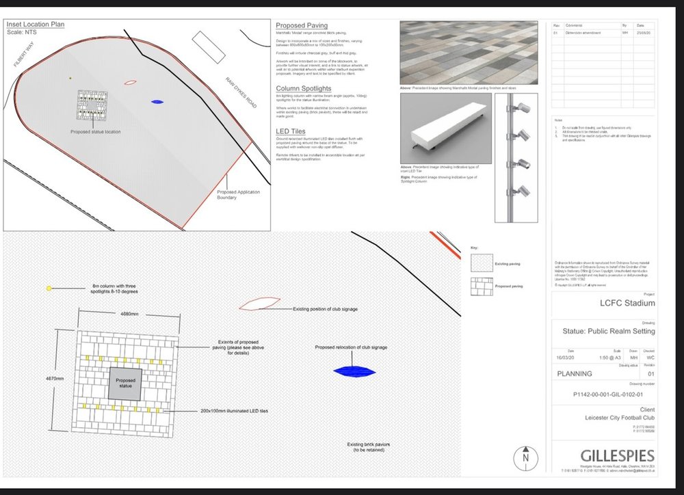Click the LED Tiles heading
The width and height of the screenshot is (684, 495).
tap(290, 131)
